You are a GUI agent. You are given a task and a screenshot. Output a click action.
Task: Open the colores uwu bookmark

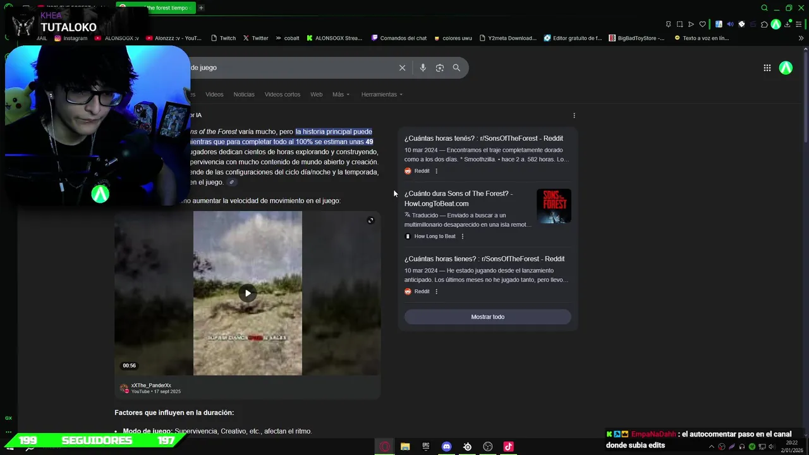click(453, 38)
